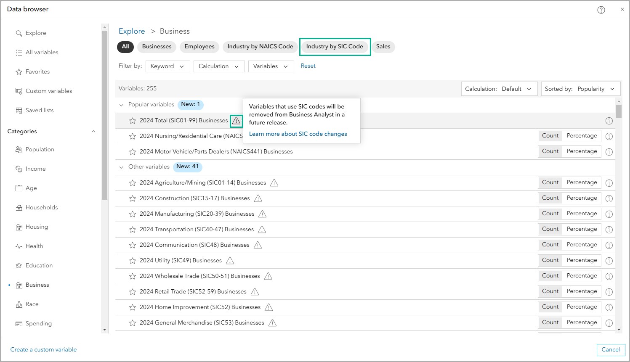The height and width of the screenshot is (362, 630).
Task: Open the Saved lists section
Action: point(19,110)
